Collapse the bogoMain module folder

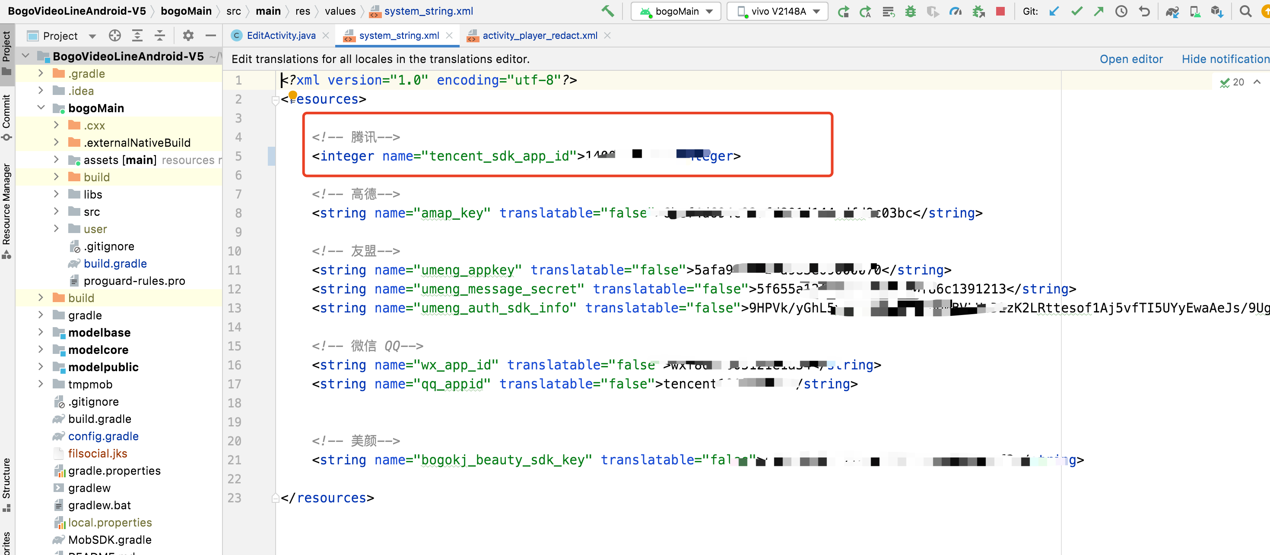41,108
